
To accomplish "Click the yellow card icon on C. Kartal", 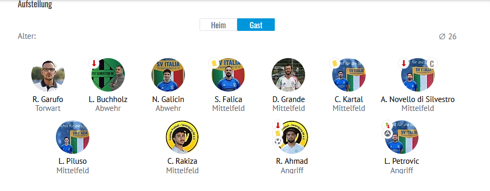I will (x=334, y=63).
